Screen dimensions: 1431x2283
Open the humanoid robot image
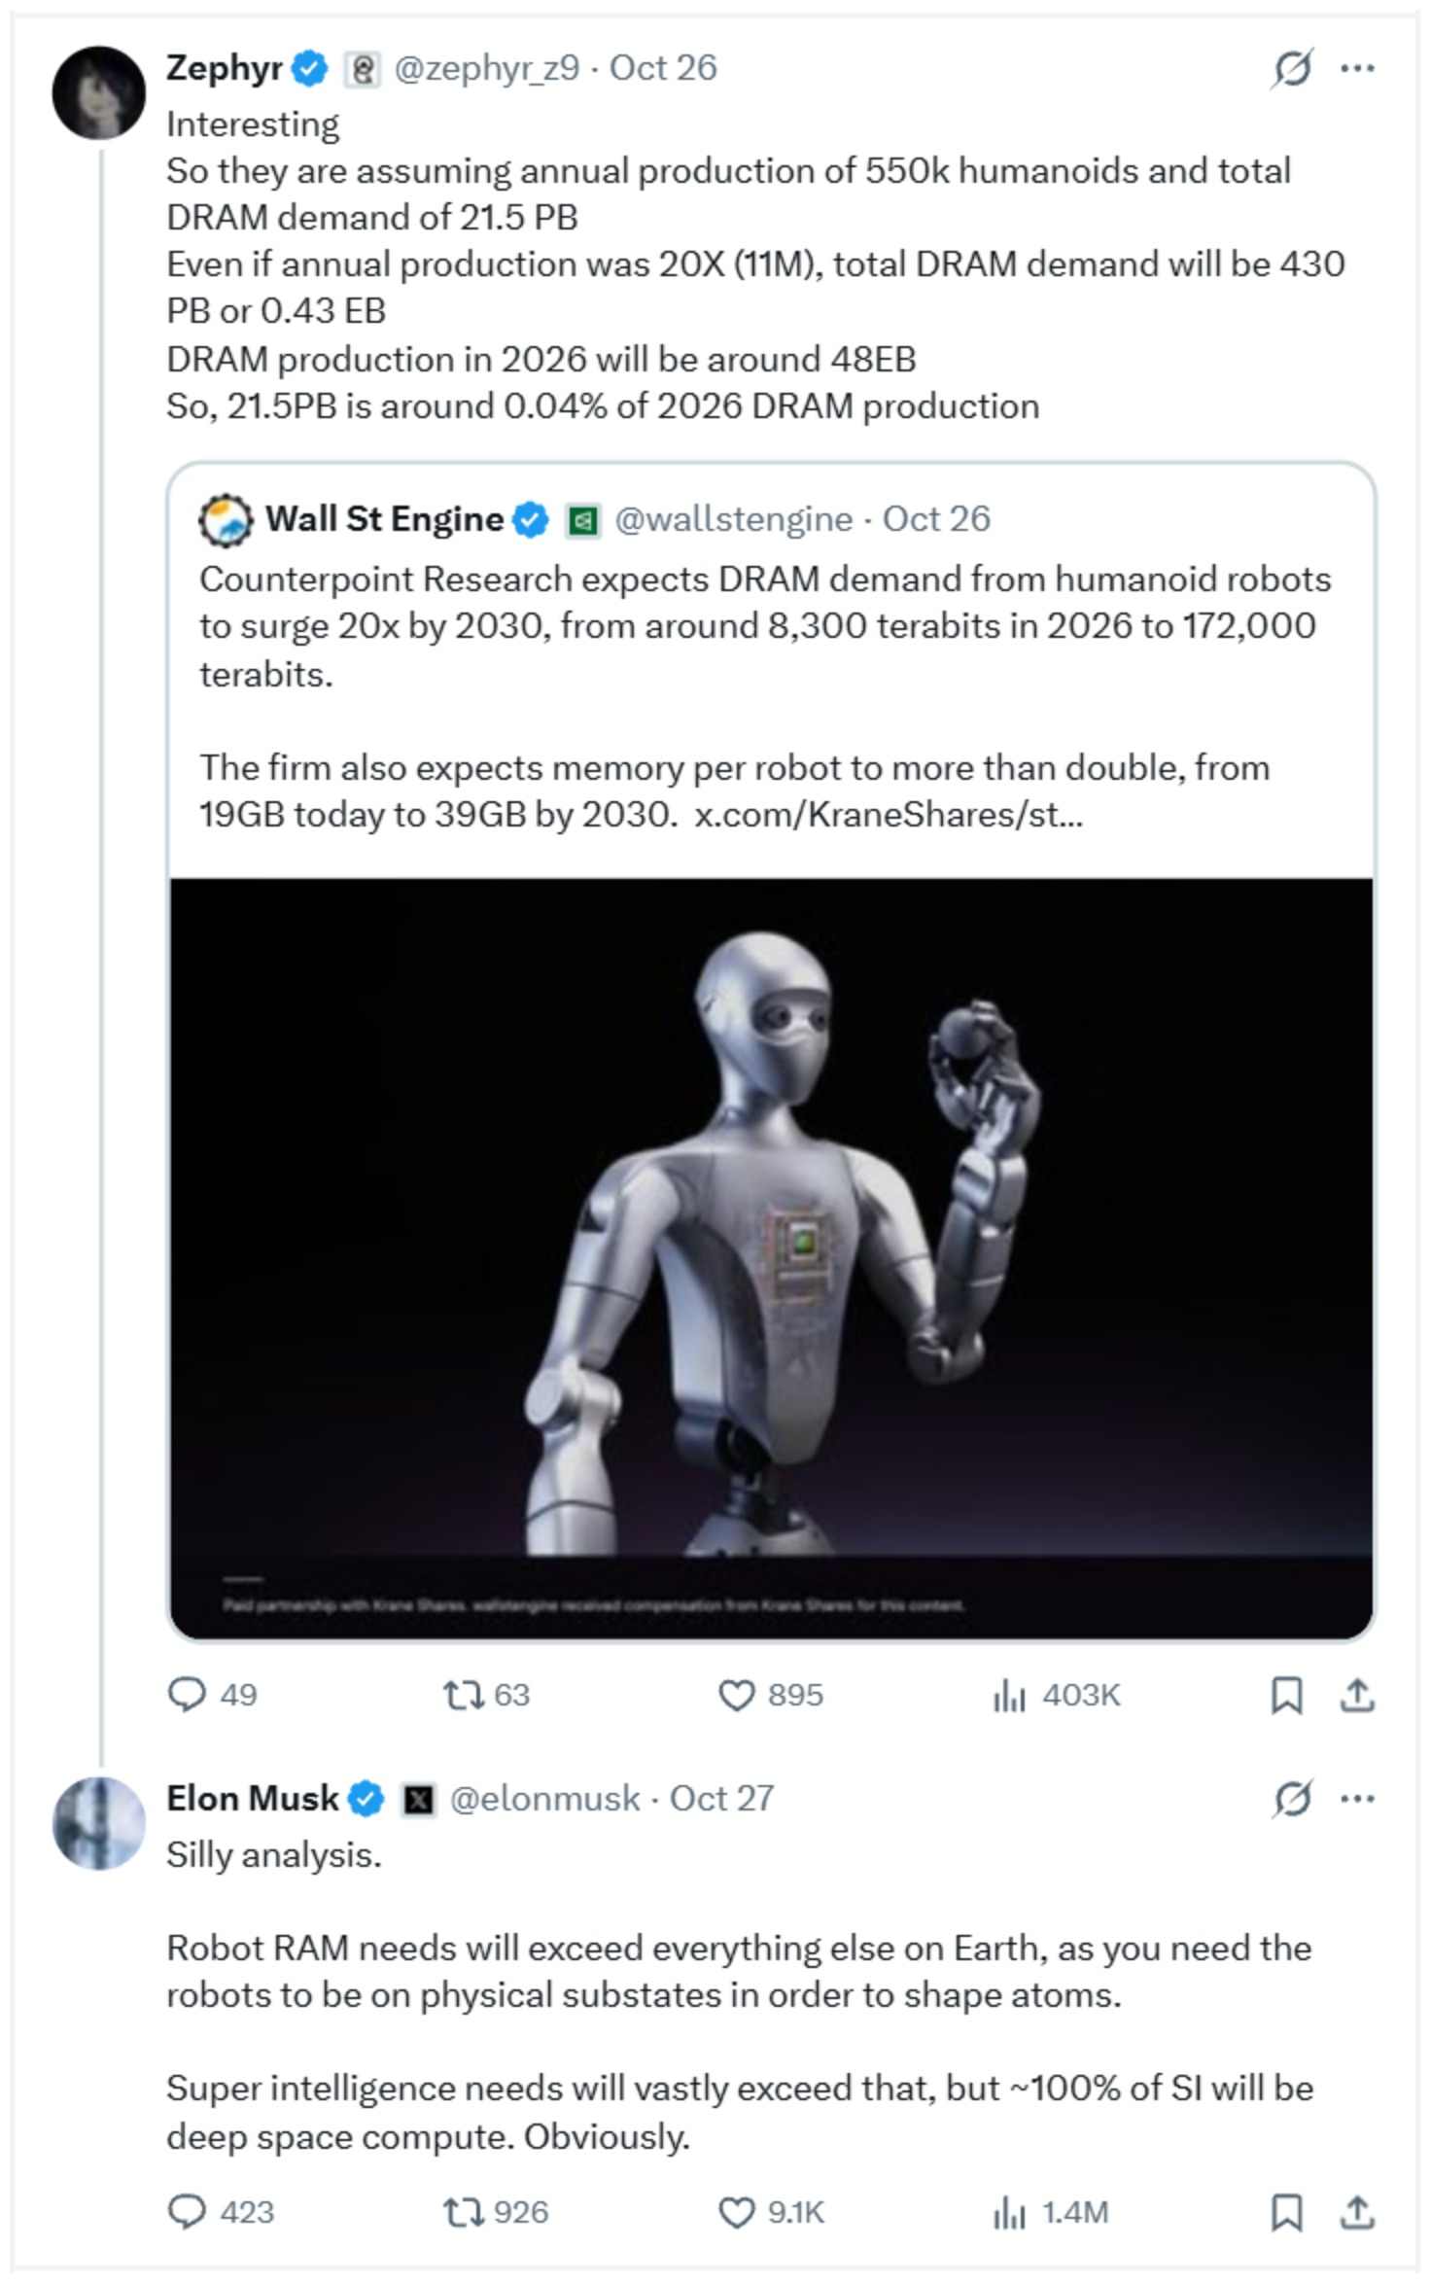point(771,1258)
